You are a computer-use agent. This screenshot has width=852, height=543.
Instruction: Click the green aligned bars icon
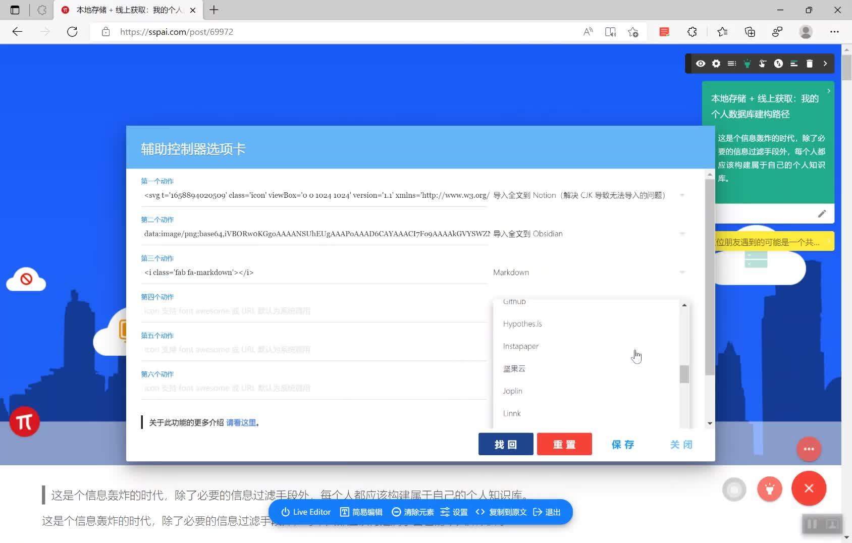794,64
